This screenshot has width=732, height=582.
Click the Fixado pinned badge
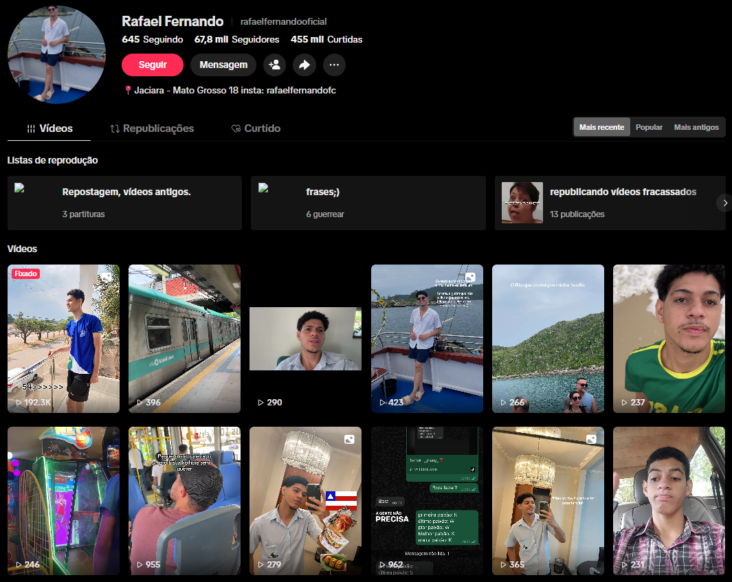click(25, 273)
